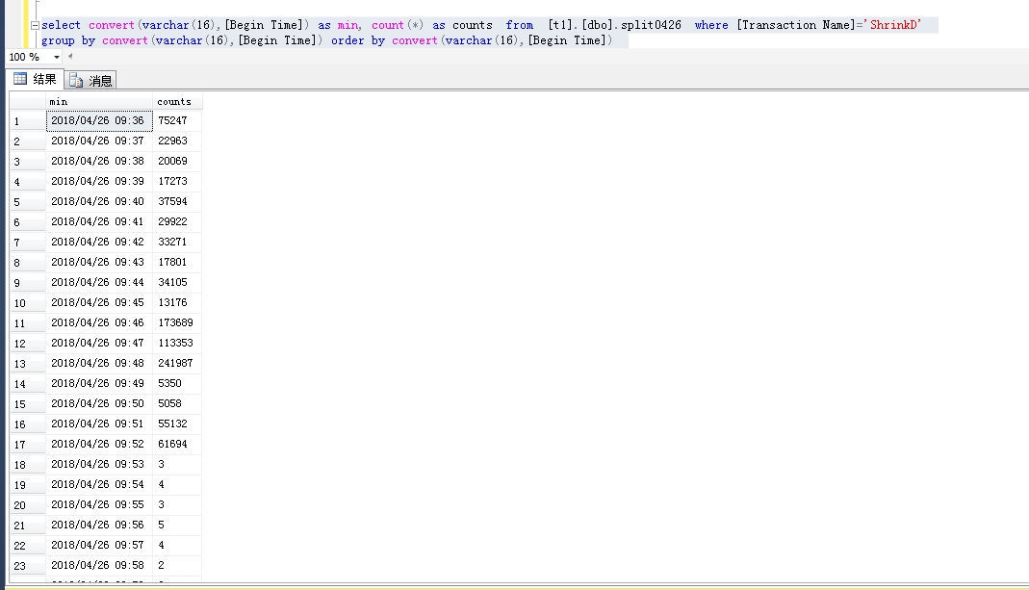Collapse the SQL query outline block
This screenshot has width=1029, height=590.
[35, 26]
